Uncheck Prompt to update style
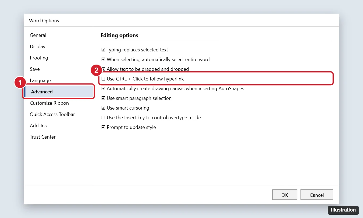363x218 pixels. (x=103, y=127)
